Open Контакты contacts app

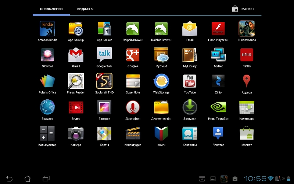click(x=190, y=133)
